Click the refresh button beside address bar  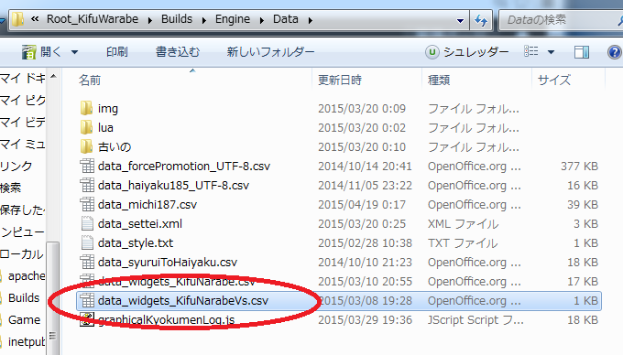pyautogui.click(x=481, y=20)
